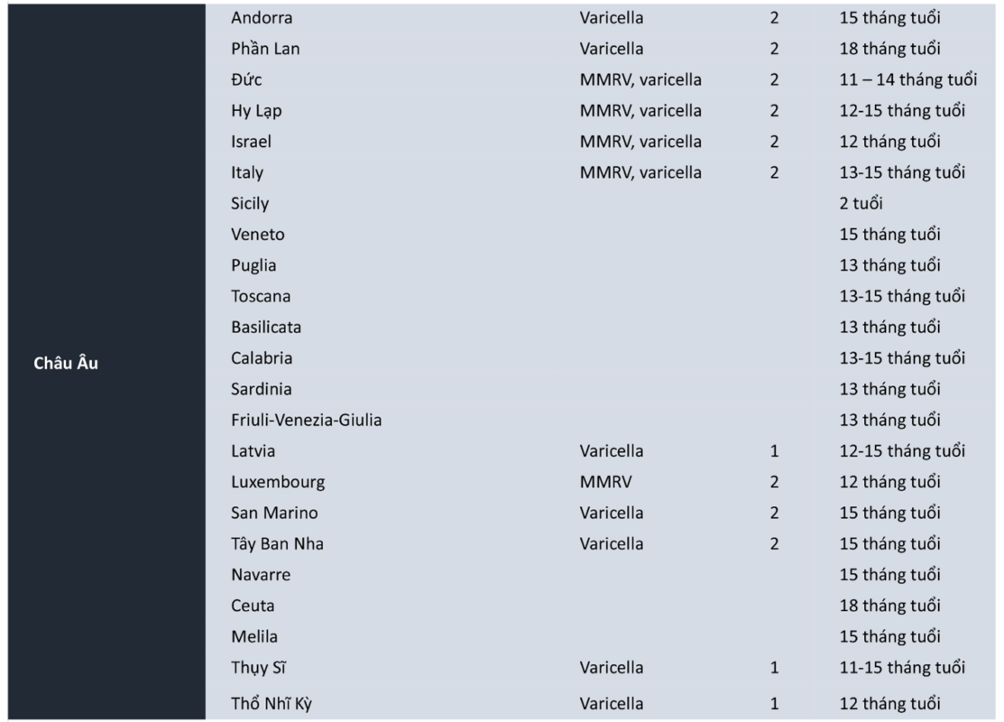Image resolution: width=1004 pixels, height=722 pixels.
Task: Click "Hy Lạp" in the country column
Action: [x=257, y=111]
